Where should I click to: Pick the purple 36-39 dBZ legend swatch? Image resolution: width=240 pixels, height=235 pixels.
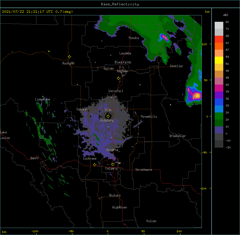[219, 95]
